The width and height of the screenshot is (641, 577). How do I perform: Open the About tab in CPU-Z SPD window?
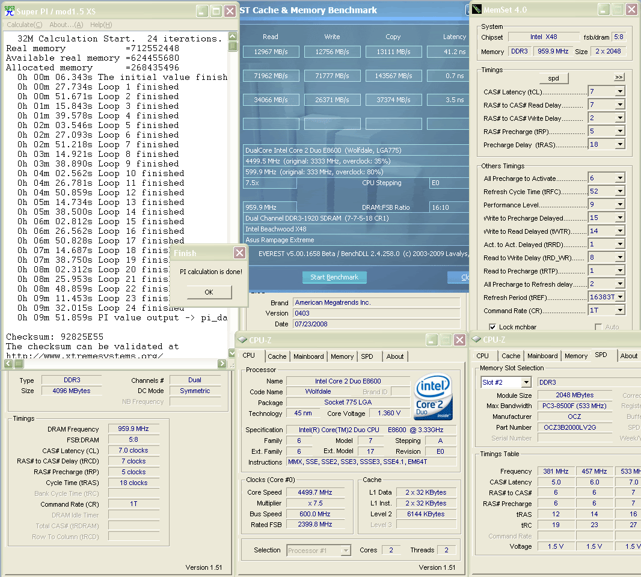(629, 356)
